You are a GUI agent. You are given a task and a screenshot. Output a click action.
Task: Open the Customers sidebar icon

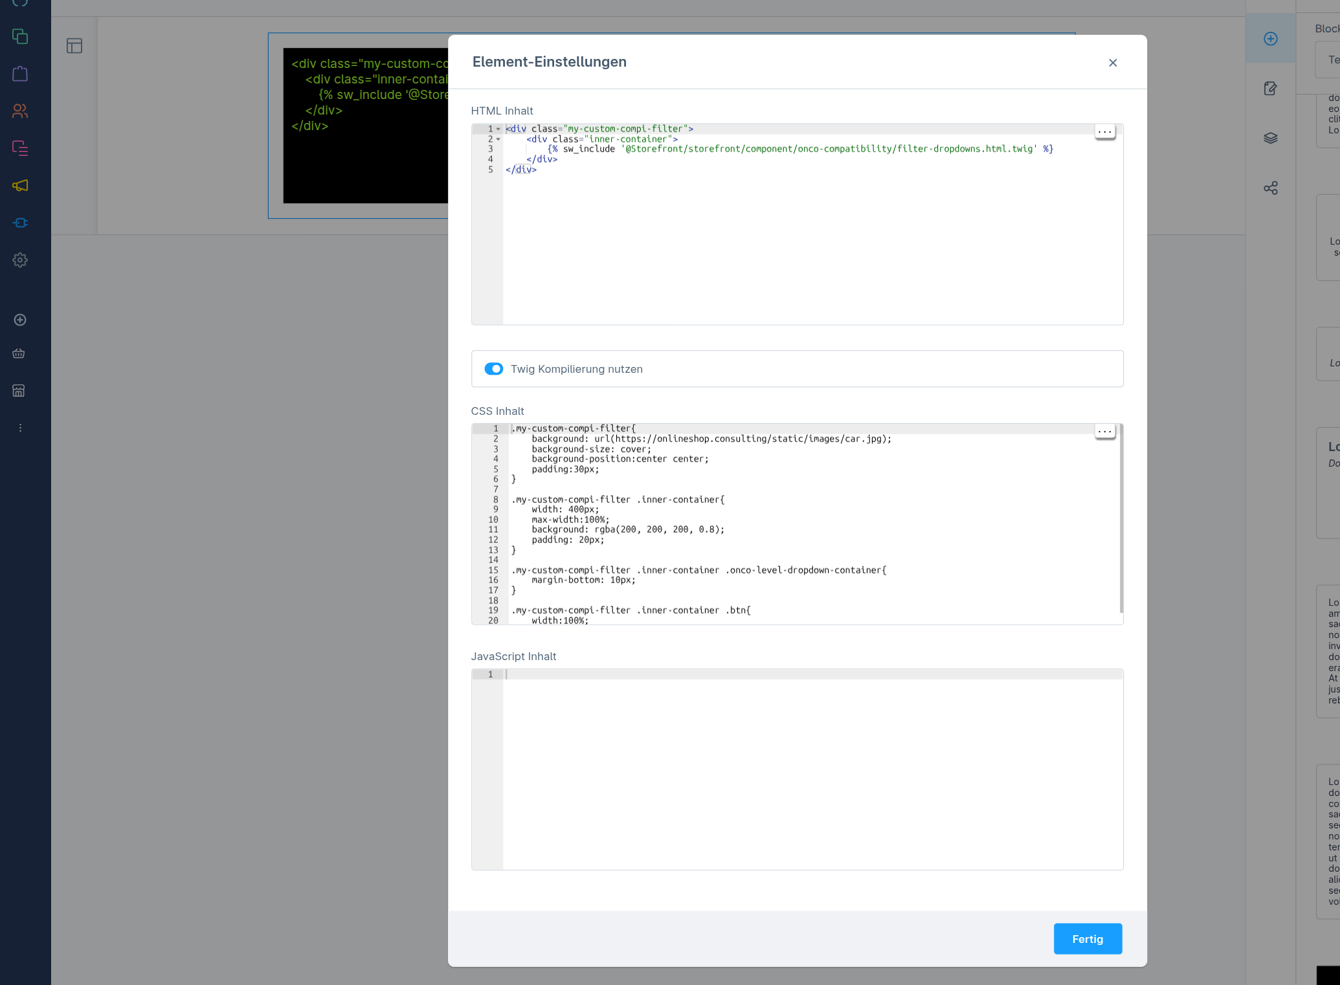(20, 111)
